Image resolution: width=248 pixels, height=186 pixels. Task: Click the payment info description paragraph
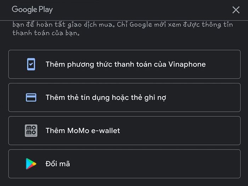(123, 29)
